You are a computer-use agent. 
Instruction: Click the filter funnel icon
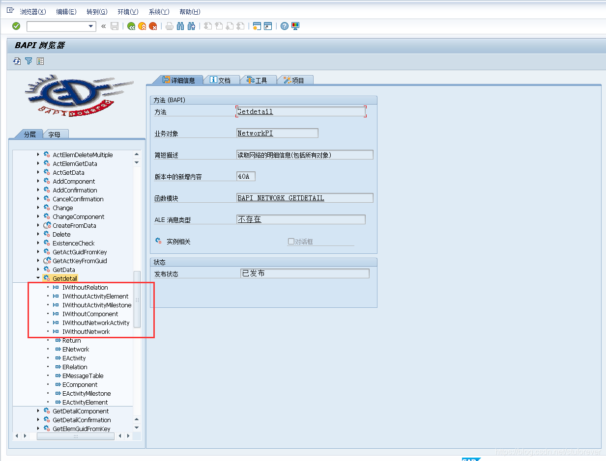[29, 61]
